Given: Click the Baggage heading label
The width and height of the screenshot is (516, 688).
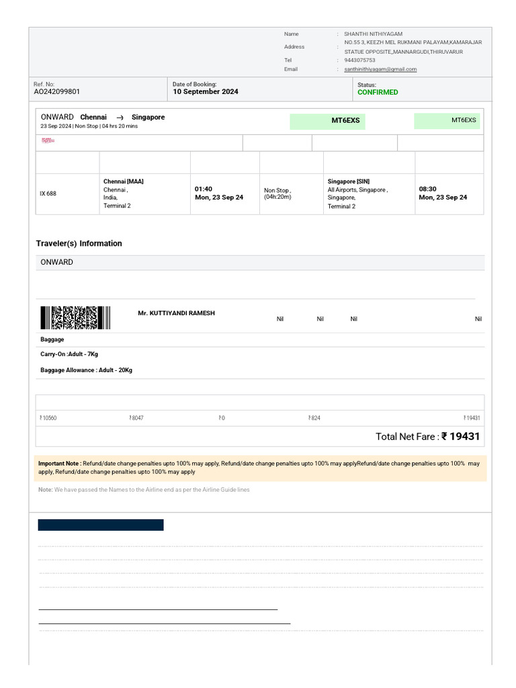Looking at the screenshot, I should click(52, 339).
